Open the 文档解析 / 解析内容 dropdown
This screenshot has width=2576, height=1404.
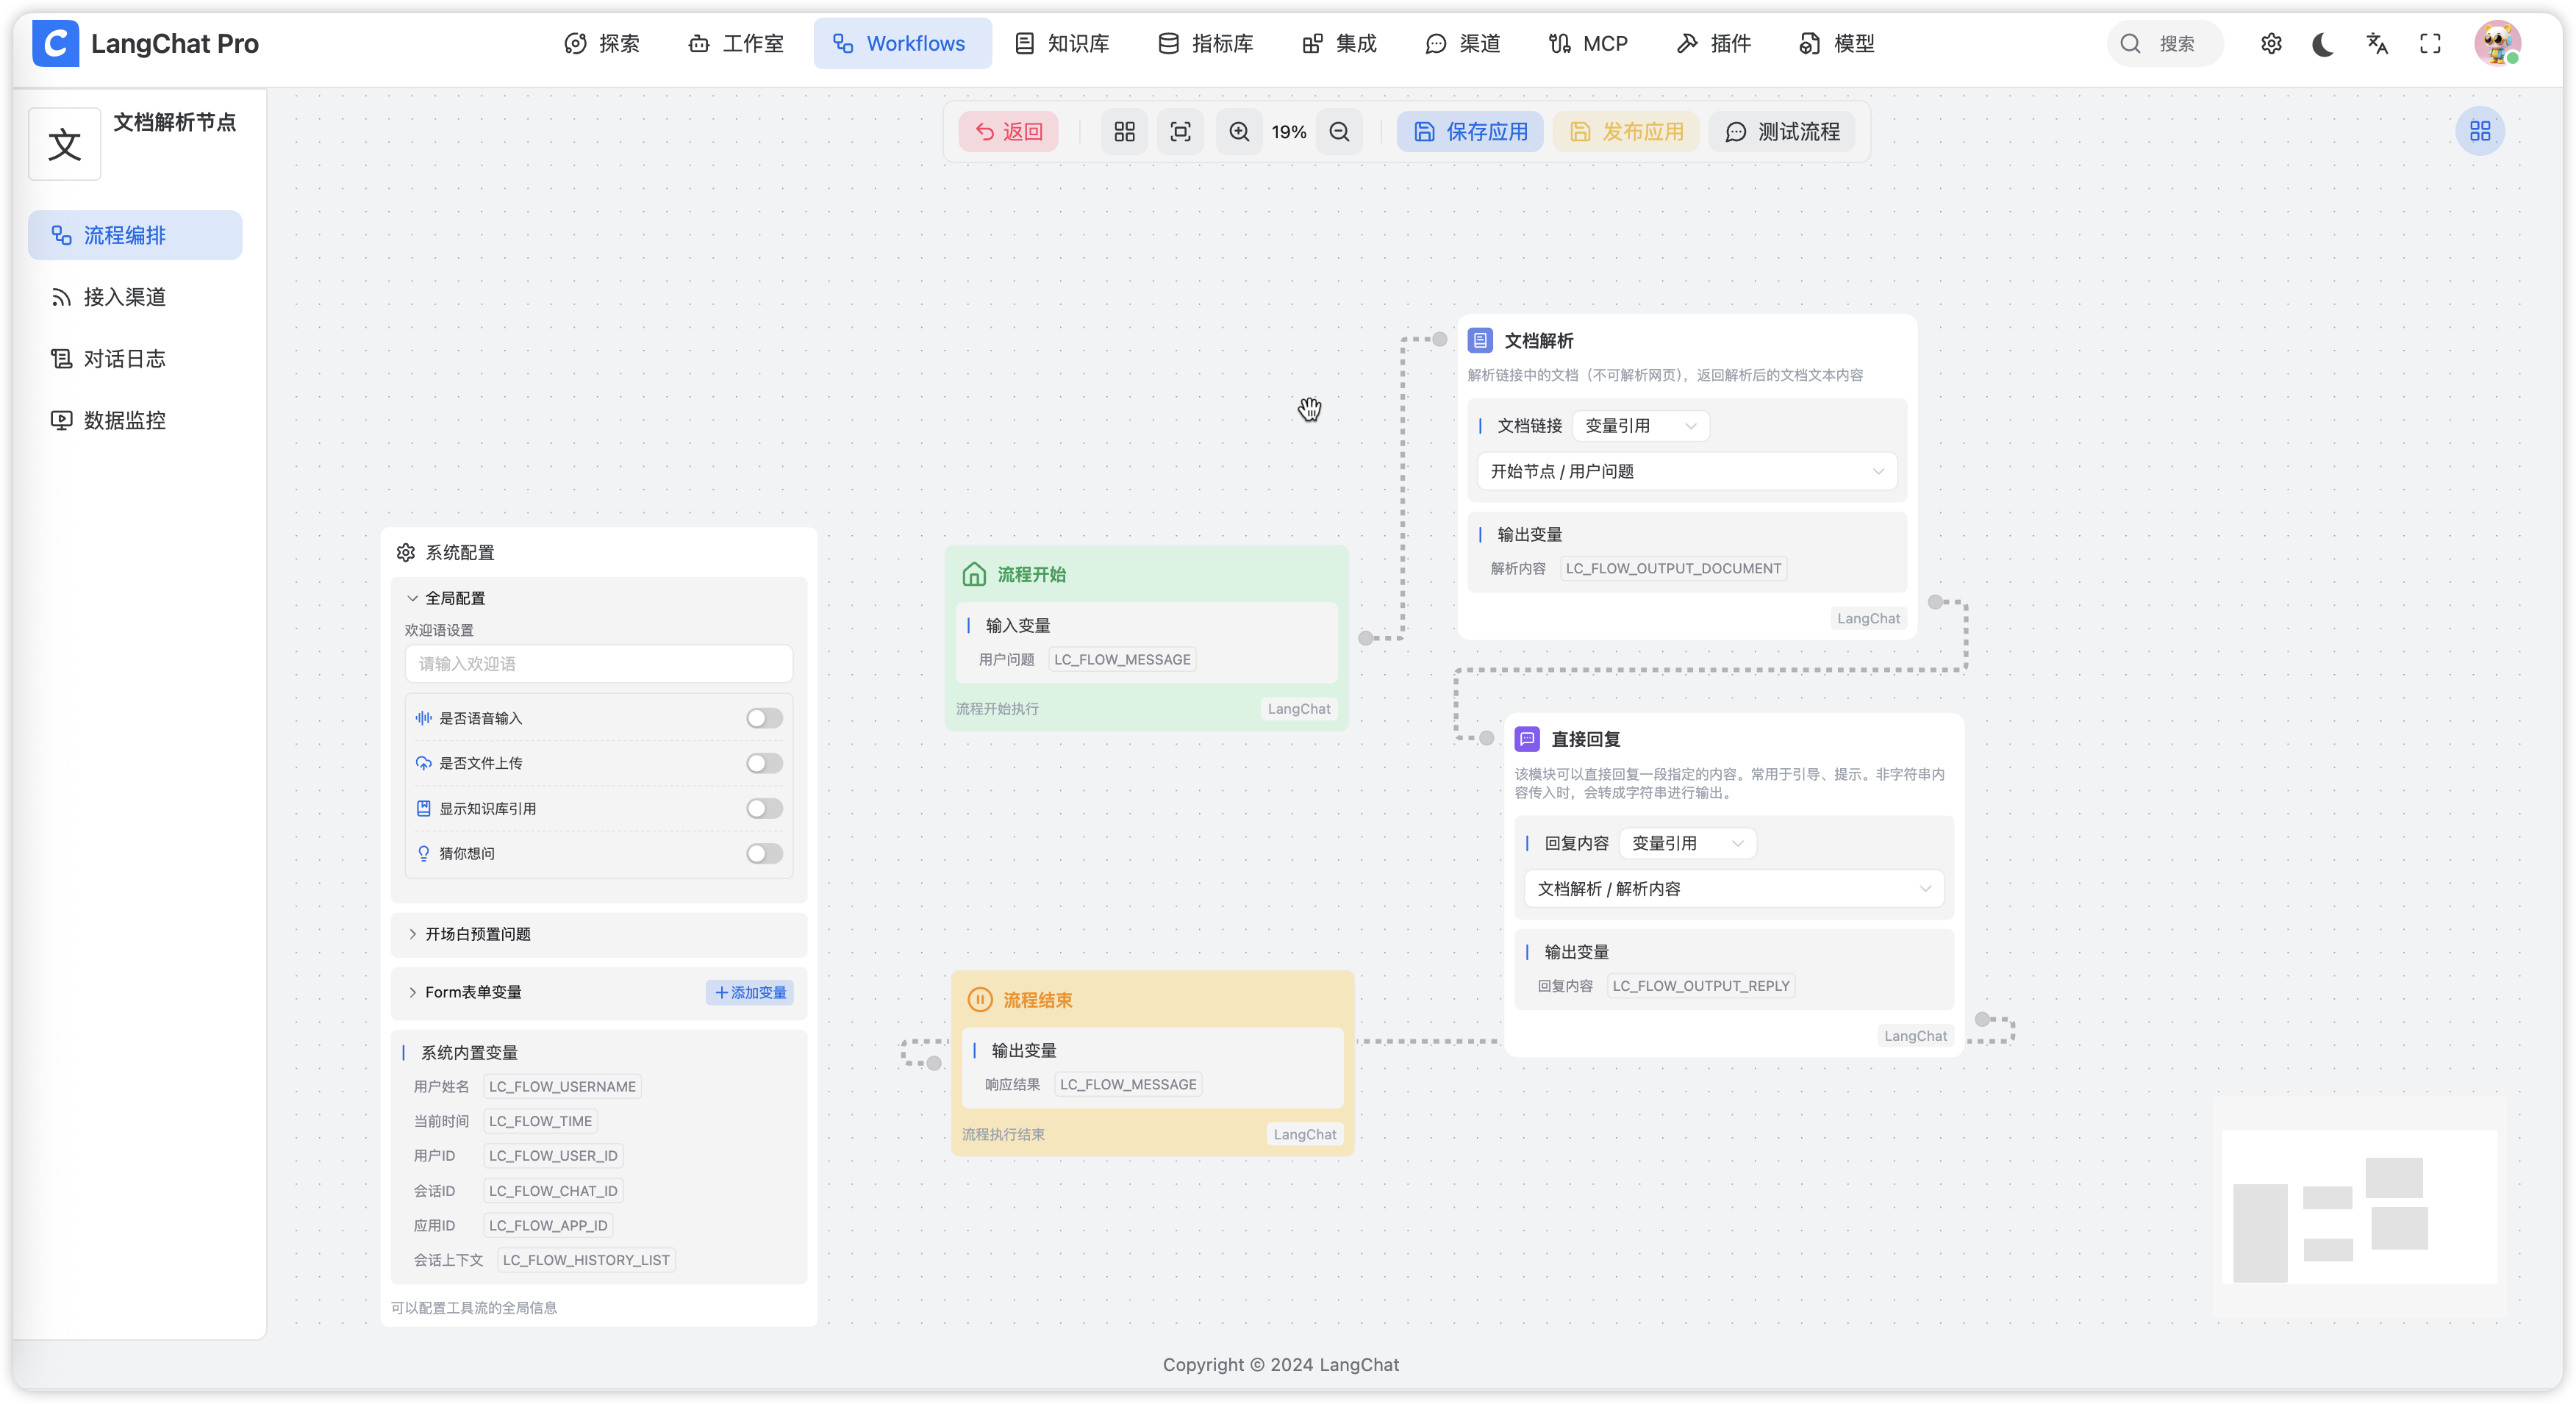click(x=1733, y=889)
